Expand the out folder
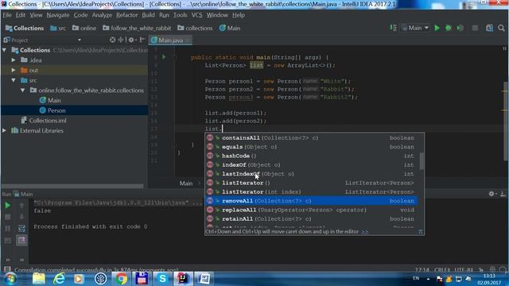509x286 pixels. 14,71
